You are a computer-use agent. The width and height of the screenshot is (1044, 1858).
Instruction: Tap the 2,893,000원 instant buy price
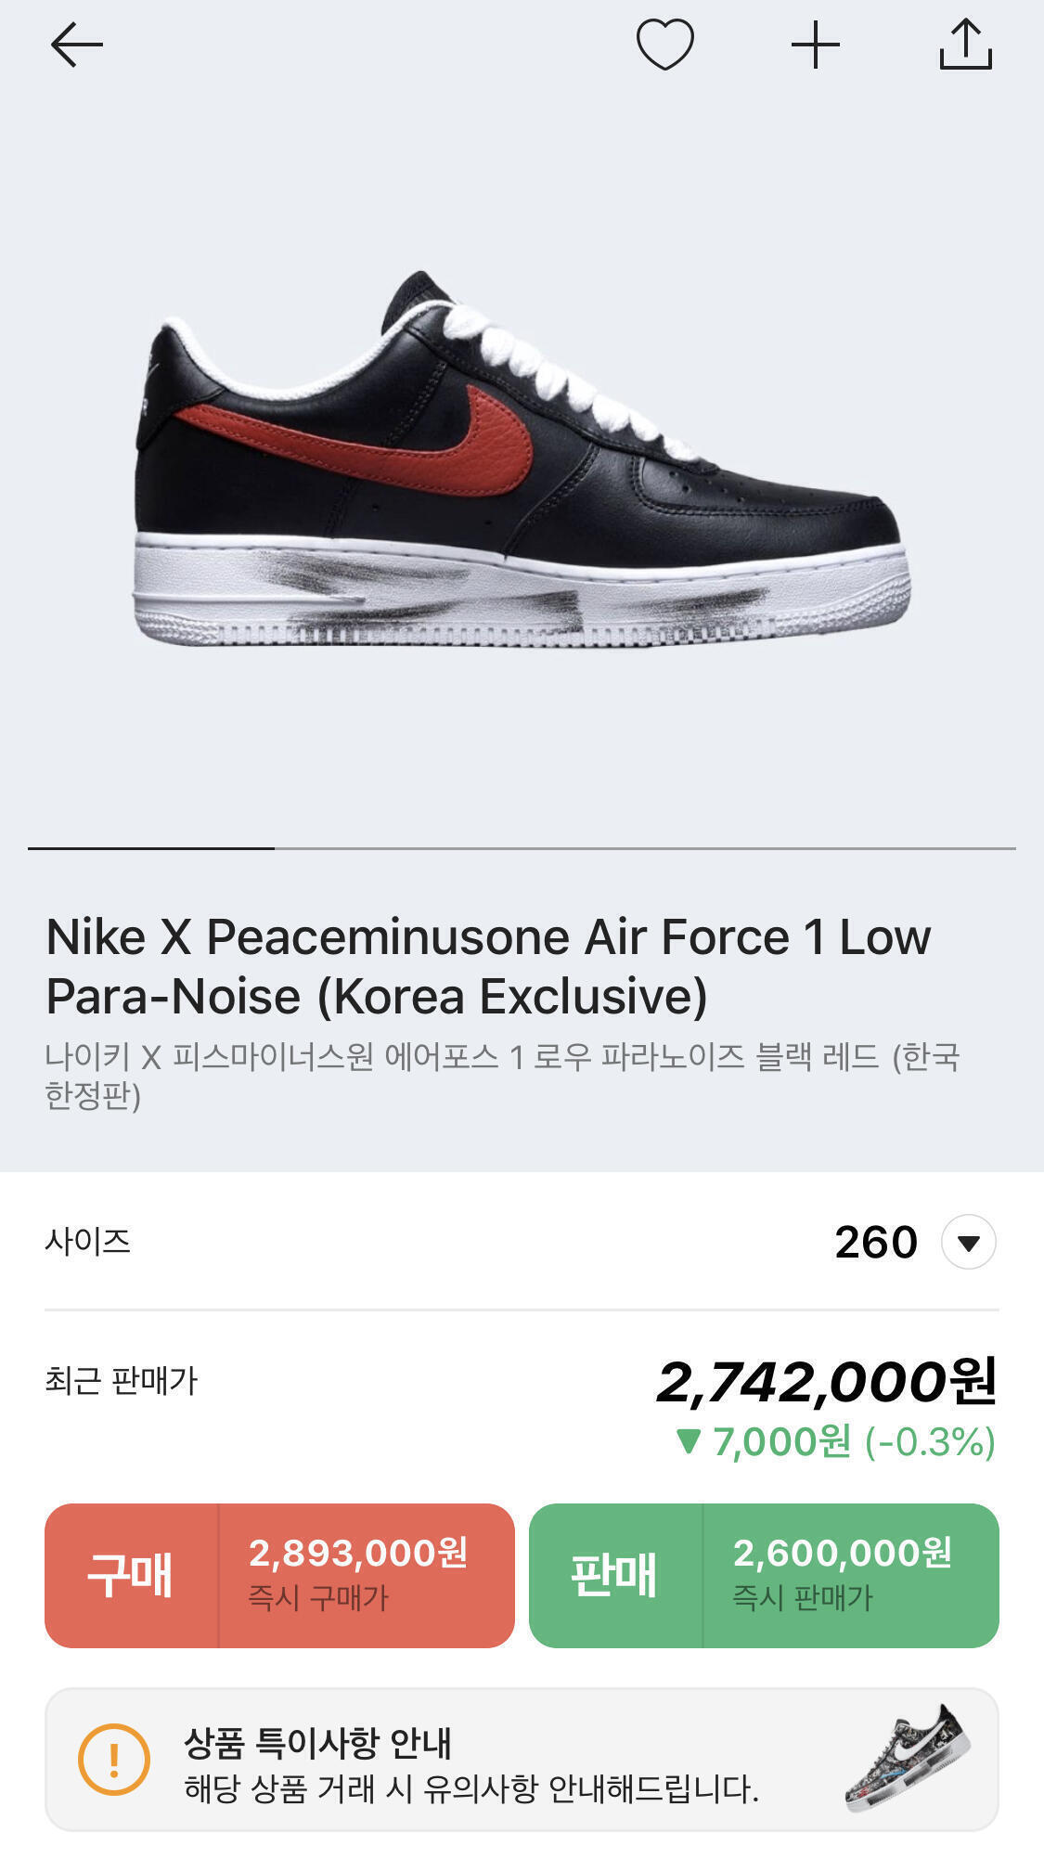[358, 1555]
